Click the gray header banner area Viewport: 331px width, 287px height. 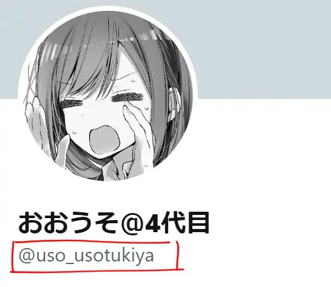coord(263,49)
